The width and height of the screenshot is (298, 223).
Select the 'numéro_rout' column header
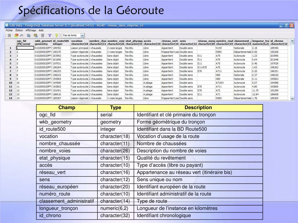point(224,42)
